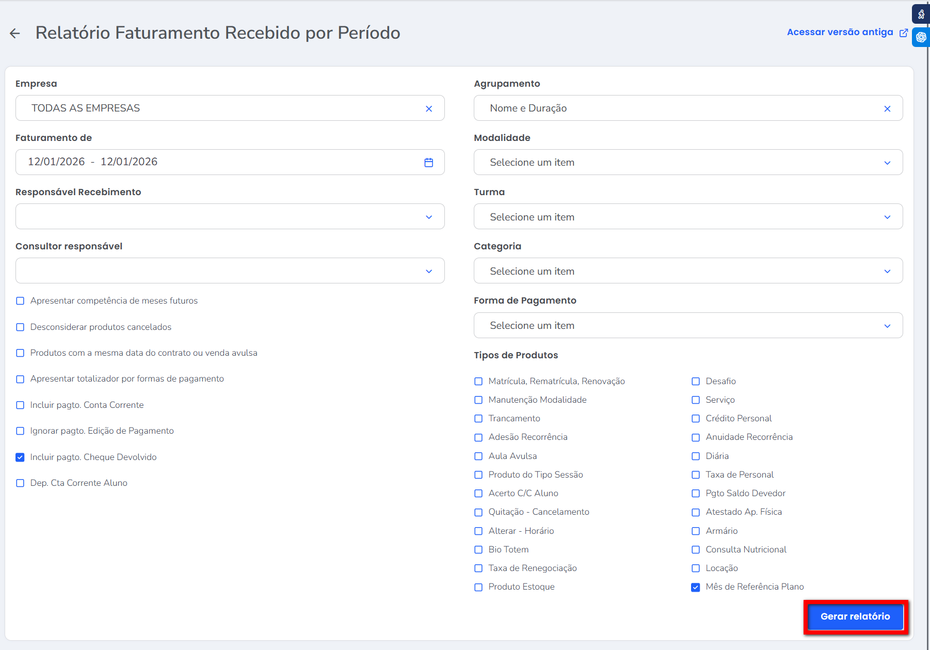Check the Aula Avulsa product type
The image size is (930, 650).
click(x=478, y=456)
